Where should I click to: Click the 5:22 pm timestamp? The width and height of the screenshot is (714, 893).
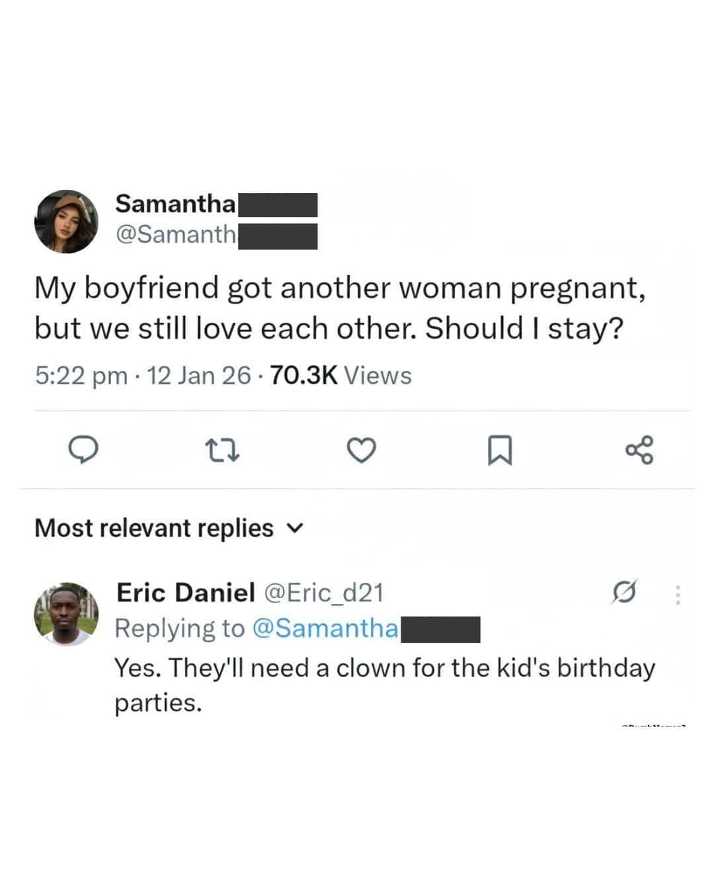pos(81,376)
